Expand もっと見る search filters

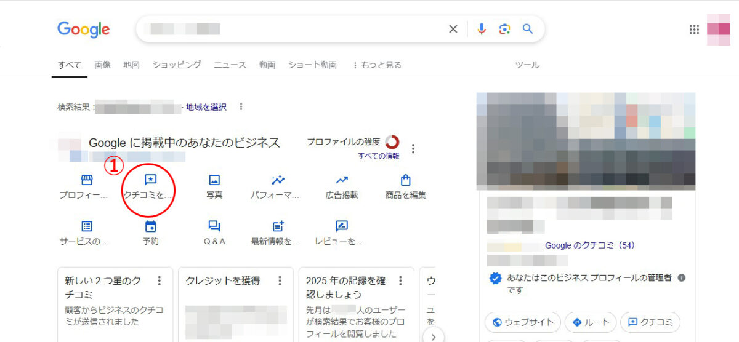(376, 65)
